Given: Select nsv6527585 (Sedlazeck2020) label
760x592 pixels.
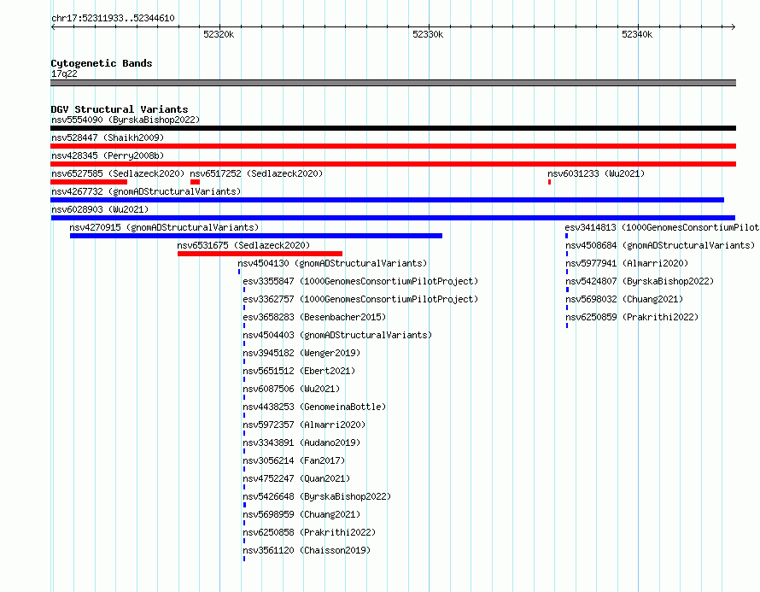Looking at the screenshot, I should pyautogui.click(x=118, y=173).
